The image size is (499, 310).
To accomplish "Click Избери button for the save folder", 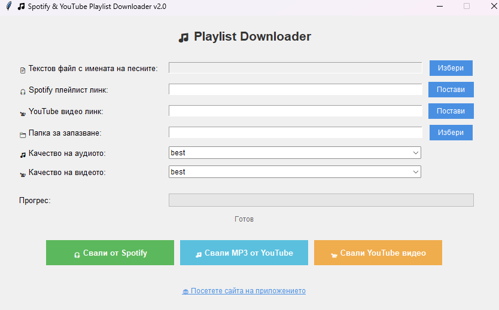I will 451,133.
